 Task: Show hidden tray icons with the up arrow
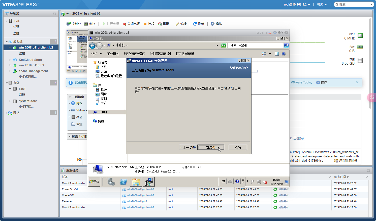247,182
